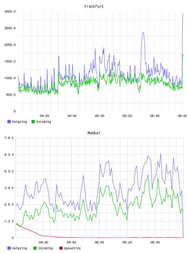Click the 1.2 K y-axis label in Mumbai chart
The width and height of the screenshot is (188, 253).
pos(9,221)
